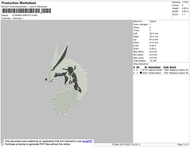Select the 'Production Worksheet' title
Screen dimensions: 190x147
point(19,3)
